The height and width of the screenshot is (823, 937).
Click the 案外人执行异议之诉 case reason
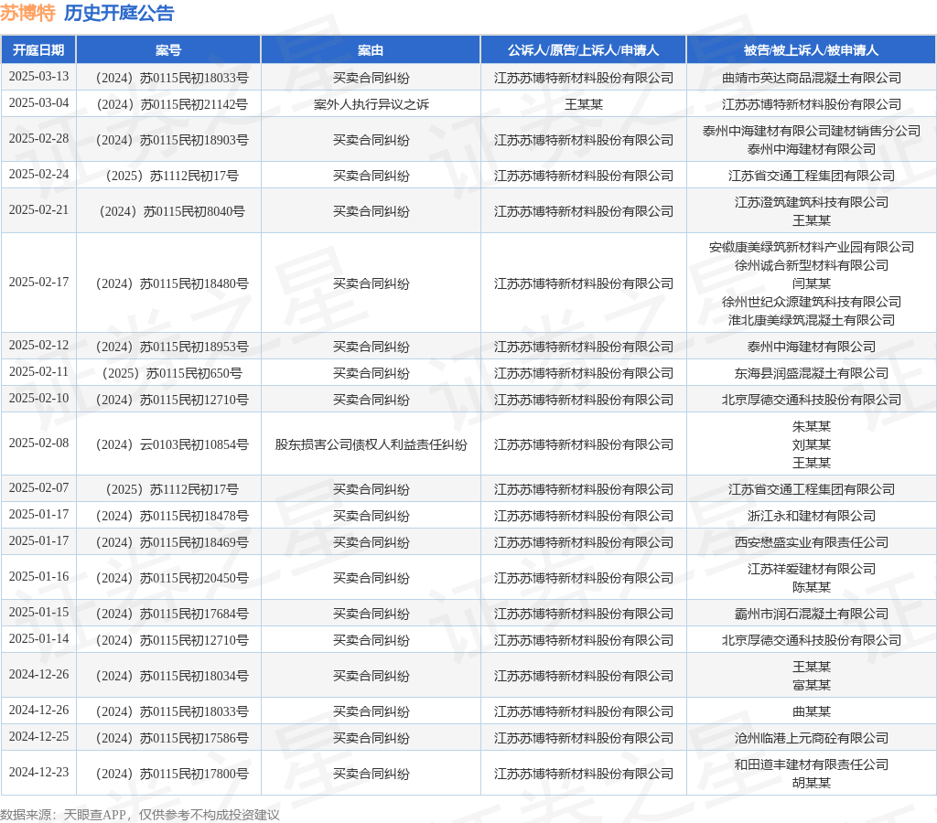(372, 104)
